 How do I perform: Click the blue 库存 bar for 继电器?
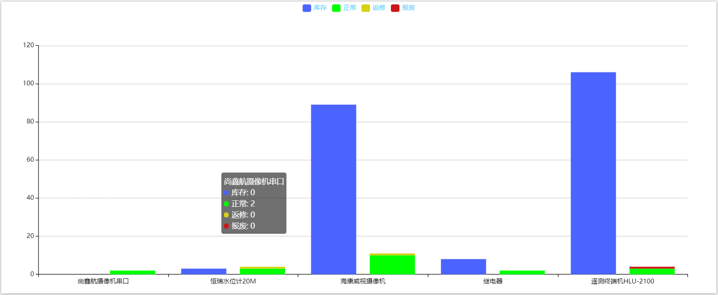tap(463, 266)
